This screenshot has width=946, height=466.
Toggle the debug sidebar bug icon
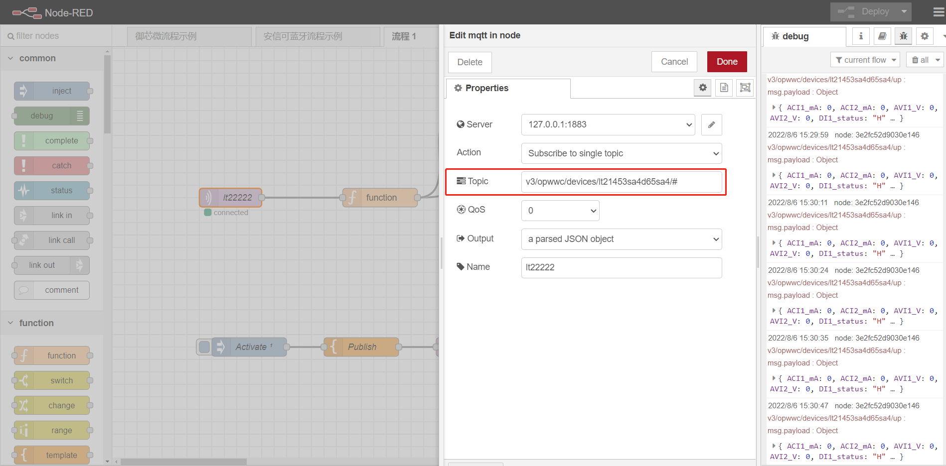[903, 36]
